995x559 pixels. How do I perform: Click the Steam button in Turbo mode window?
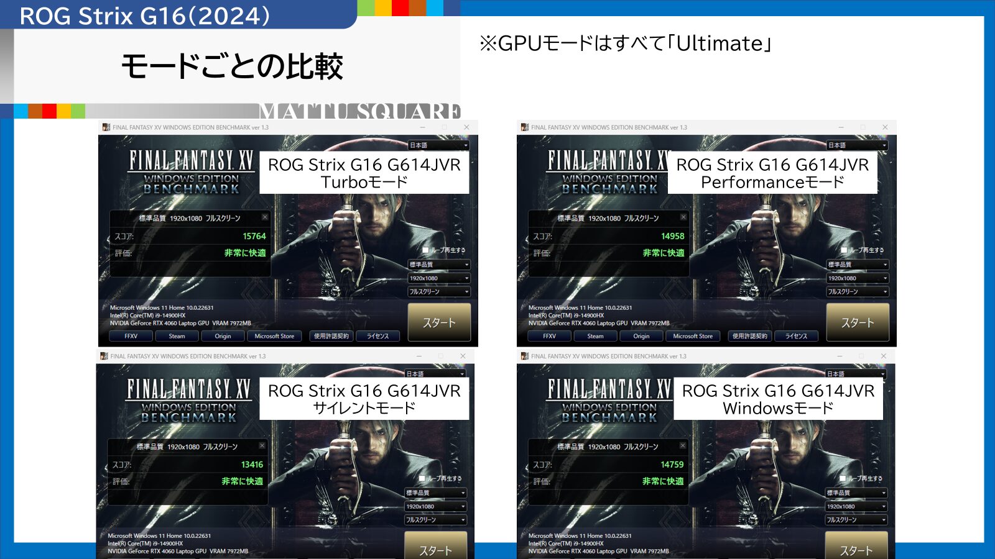177,336
